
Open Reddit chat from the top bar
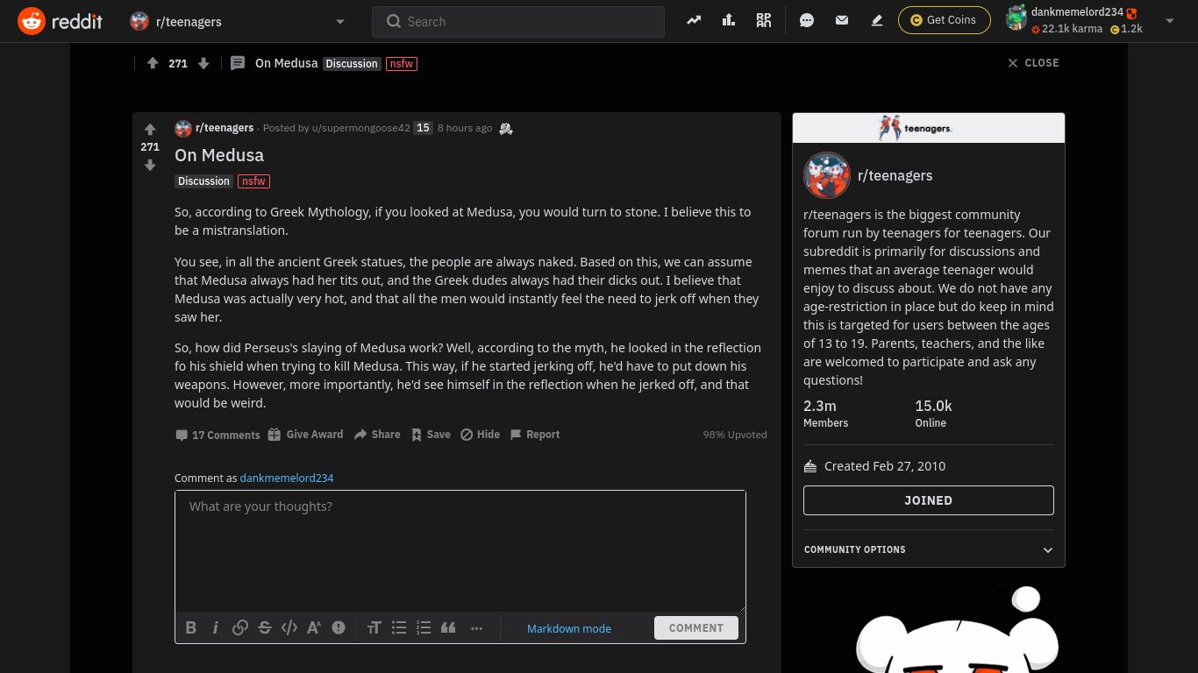(806, 20)
